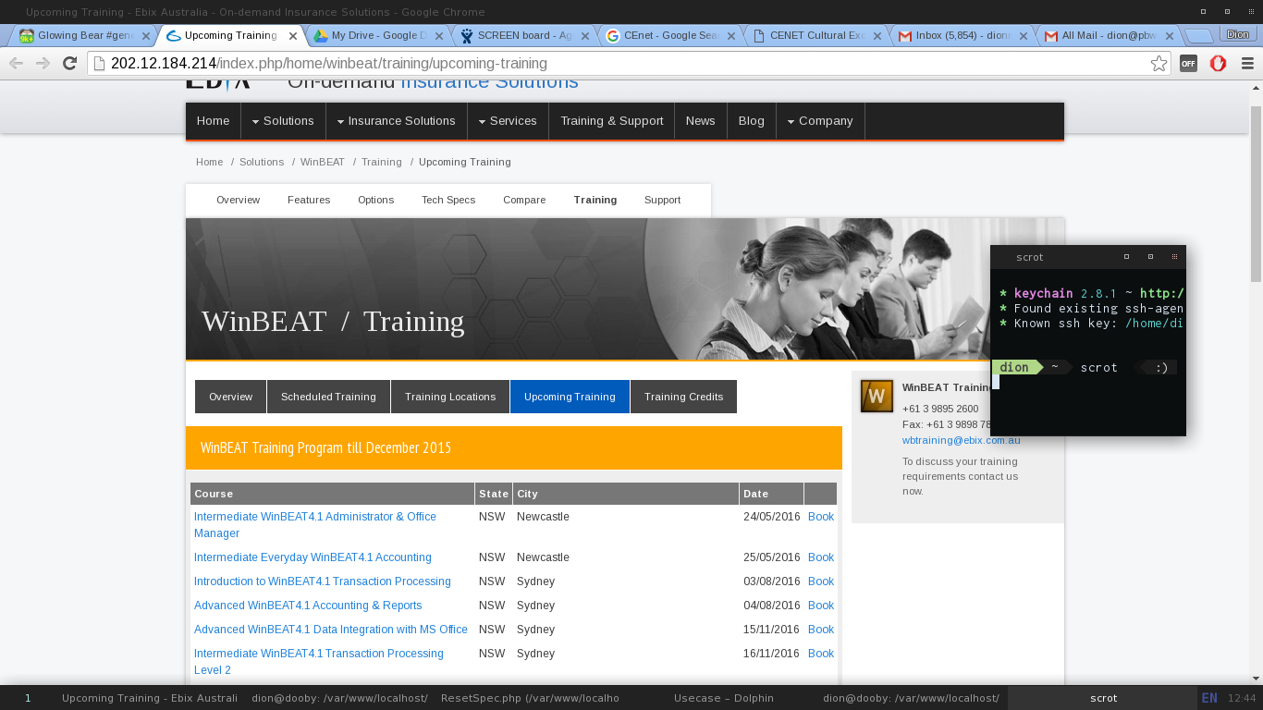The width and height of the screenshot is (1263, 710).
Task: Select the Training Locations tab
Action: 450,397
